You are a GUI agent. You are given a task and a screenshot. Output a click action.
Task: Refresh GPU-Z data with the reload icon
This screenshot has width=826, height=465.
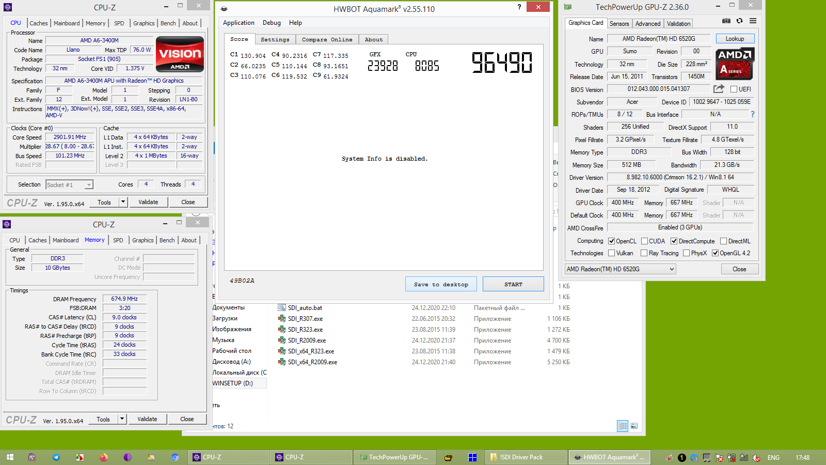[740, 21]
